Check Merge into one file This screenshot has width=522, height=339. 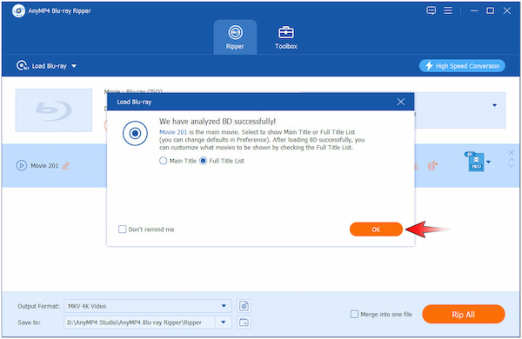coord(355,314)
